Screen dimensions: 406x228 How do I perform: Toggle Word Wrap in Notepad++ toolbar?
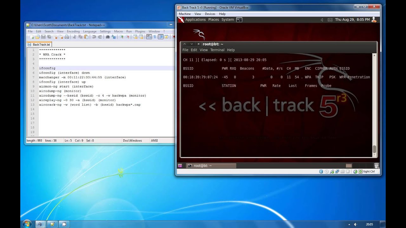pyautogui.click(x=149, y=37)
